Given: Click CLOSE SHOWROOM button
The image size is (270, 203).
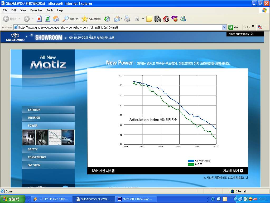Looking at the screenshot, I should [x=245, y=34].
